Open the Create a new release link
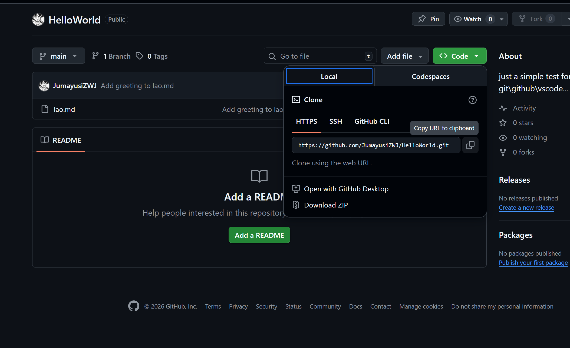Screen dimensions: 570x348 [526, 208]
